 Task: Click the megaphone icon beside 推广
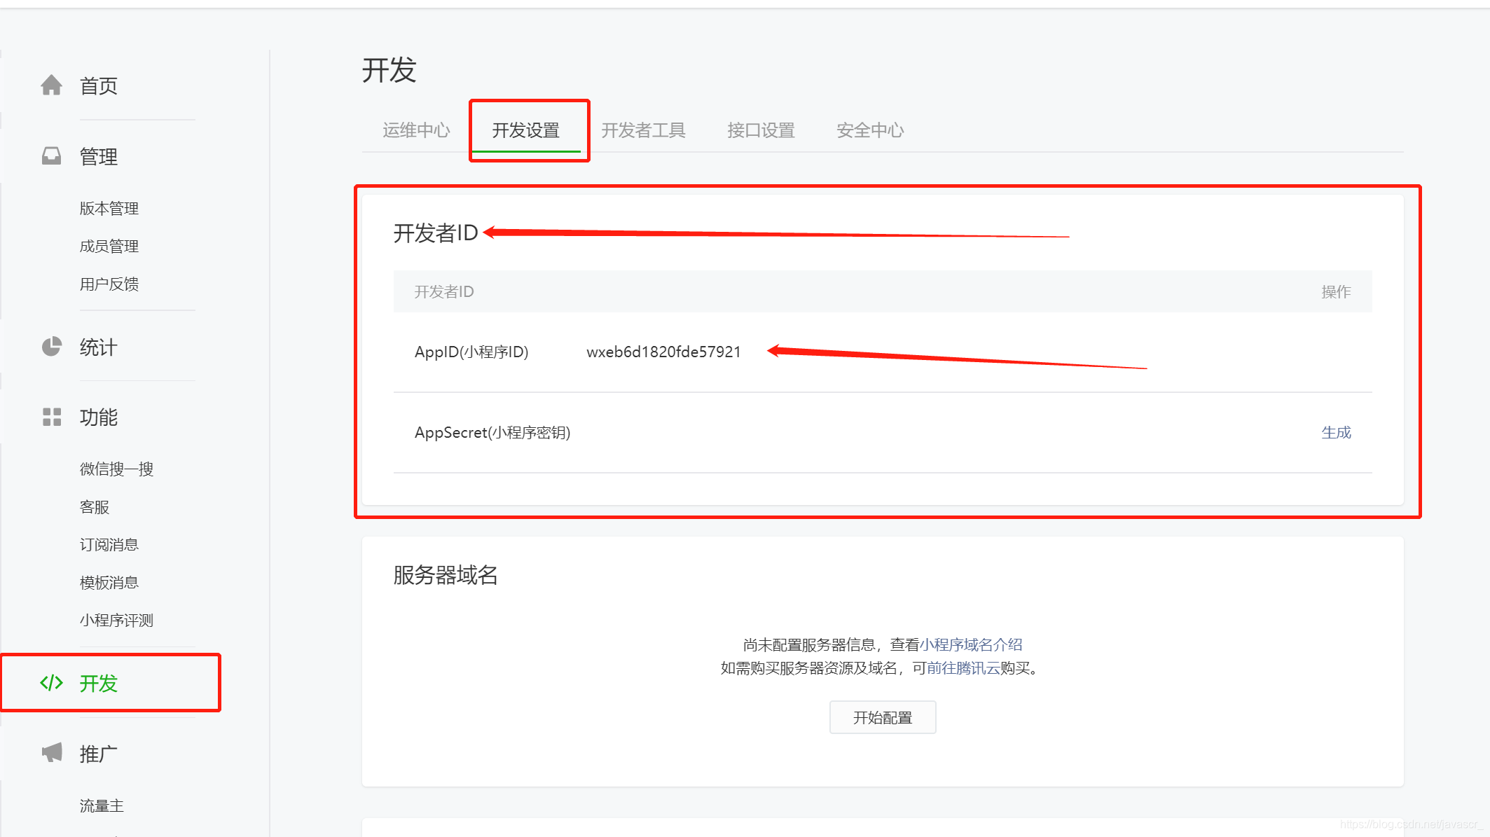pos(51,753)
